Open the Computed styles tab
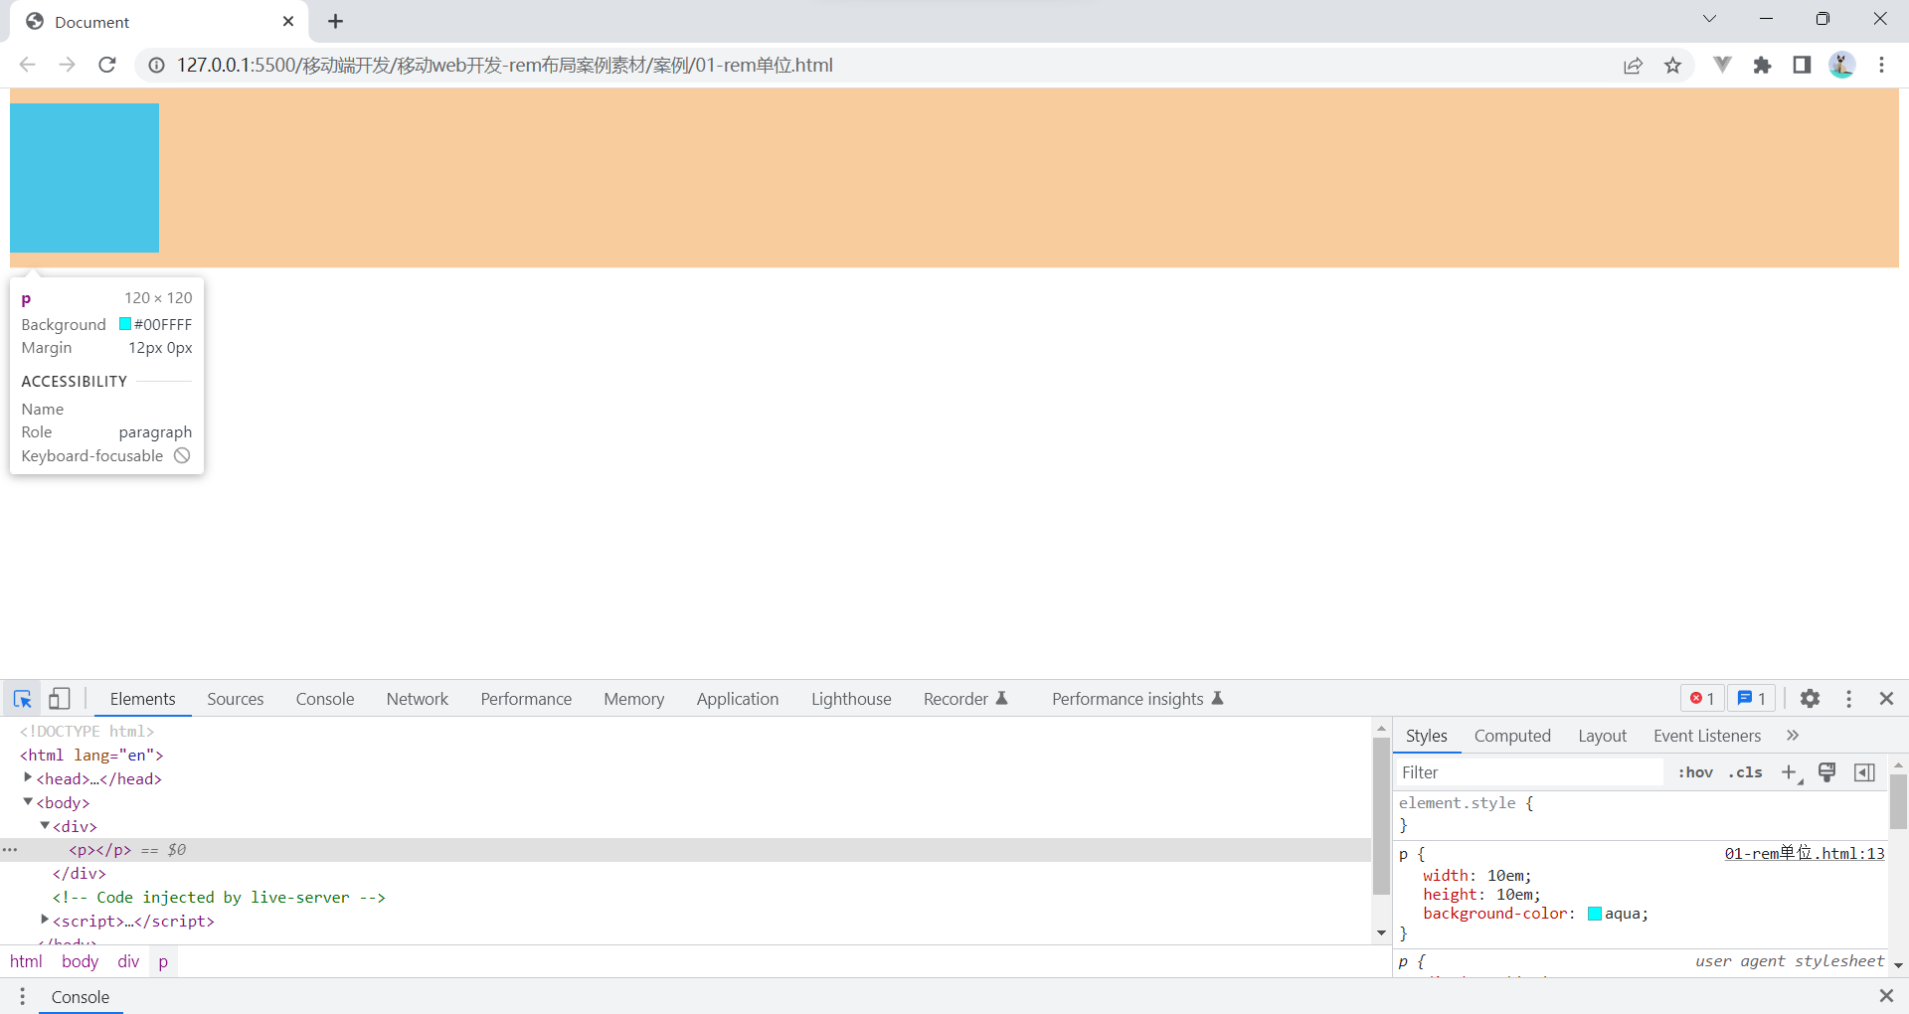The width and height of the screenshot is (1909, 1014). (1512, 736)
